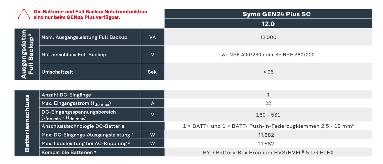
Task: Click the Nom. Ausgangsleistung Full Backup row label
Action: 84,37
